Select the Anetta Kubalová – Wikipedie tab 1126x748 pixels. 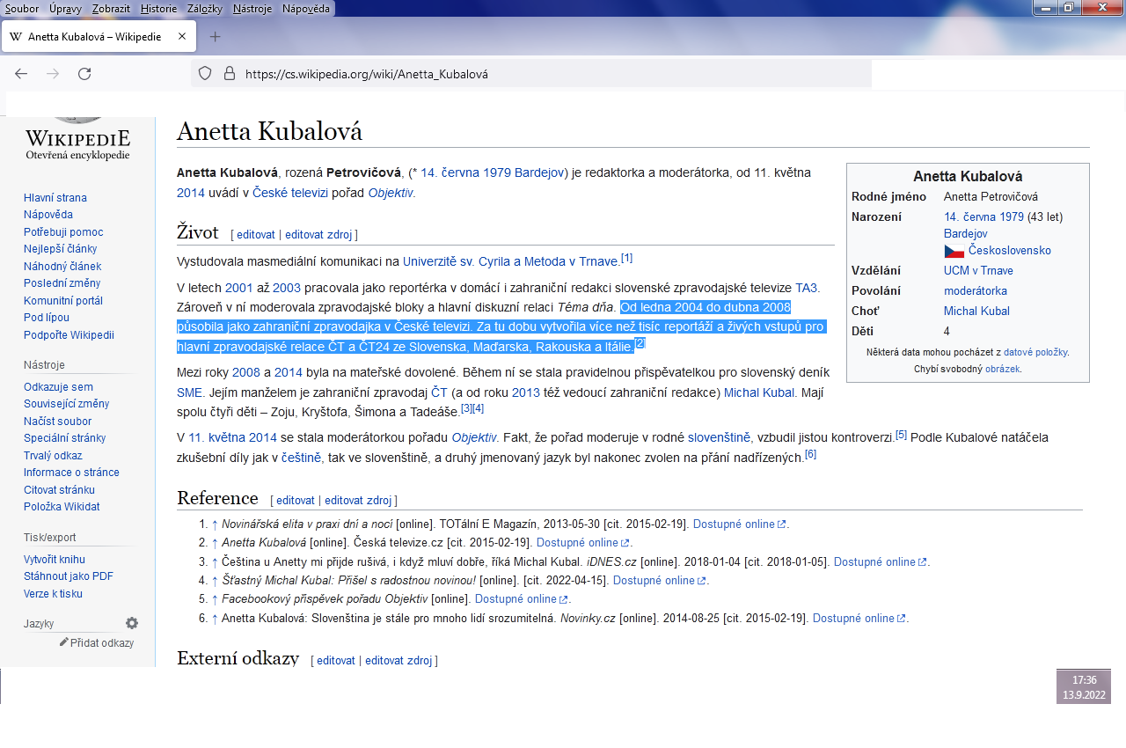99,37
